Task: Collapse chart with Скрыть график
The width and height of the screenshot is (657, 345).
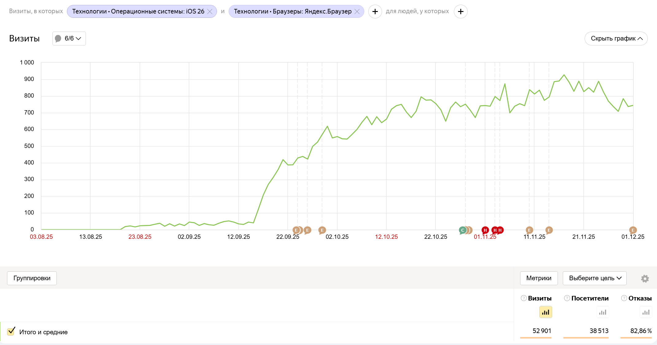Action: click(x=616, y=38)
